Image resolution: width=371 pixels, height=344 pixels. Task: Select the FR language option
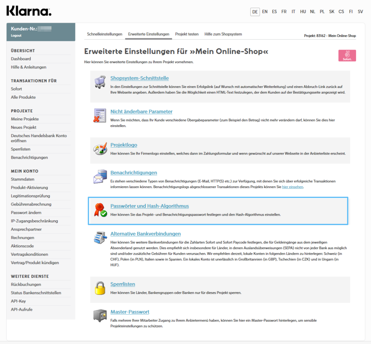point(284,12)
